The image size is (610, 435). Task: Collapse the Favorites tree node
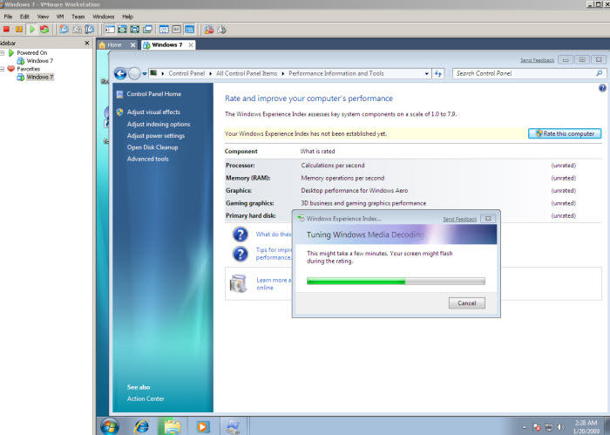(3, 69)
